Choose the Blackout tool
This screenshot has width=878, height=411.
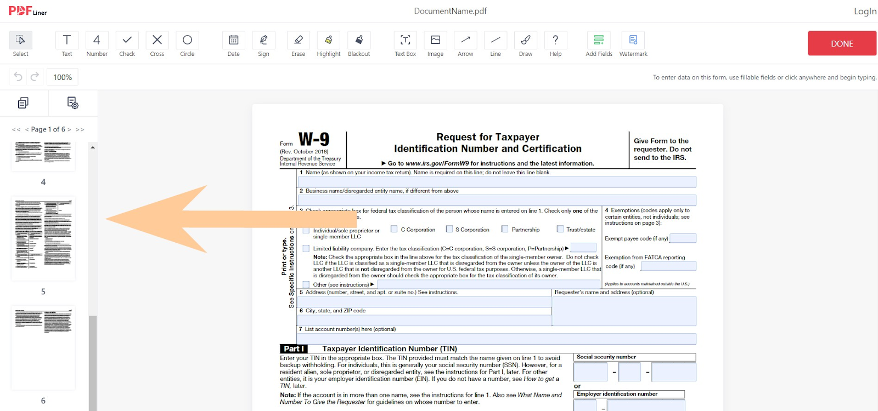point(359,44)
